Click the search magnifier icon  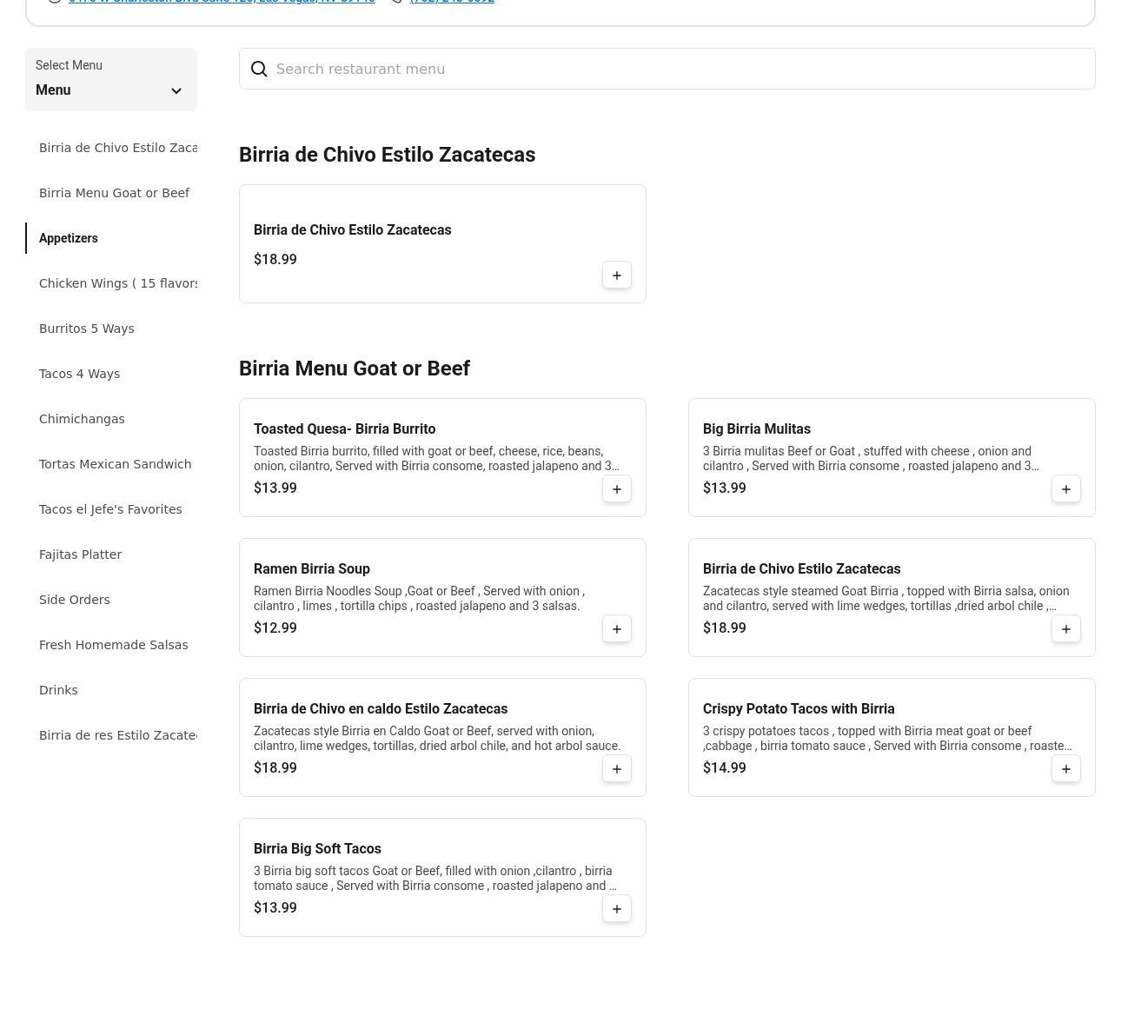point(259,70)
